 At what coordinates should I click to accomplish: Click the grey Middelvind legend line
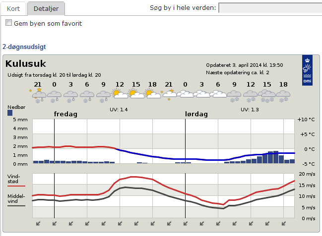[16, 206]
